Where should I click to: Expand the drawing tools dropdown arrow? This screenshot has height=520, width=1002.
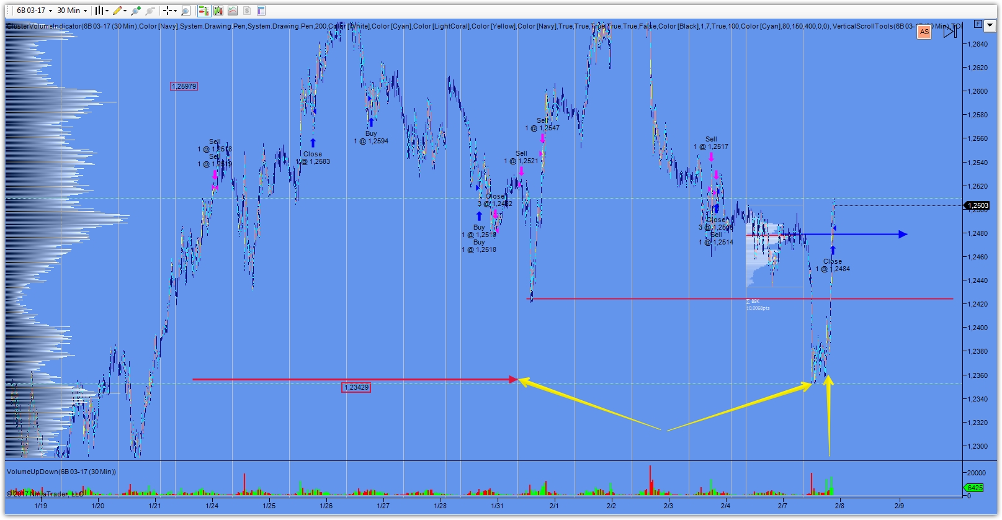point(125,11)
